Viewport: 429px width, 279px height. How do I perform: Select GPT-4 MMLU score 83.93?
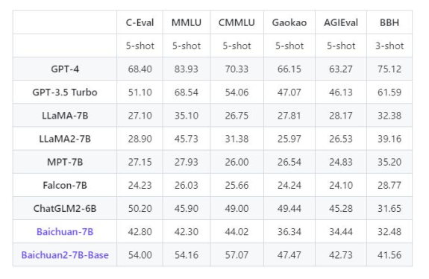coord(187,69)
